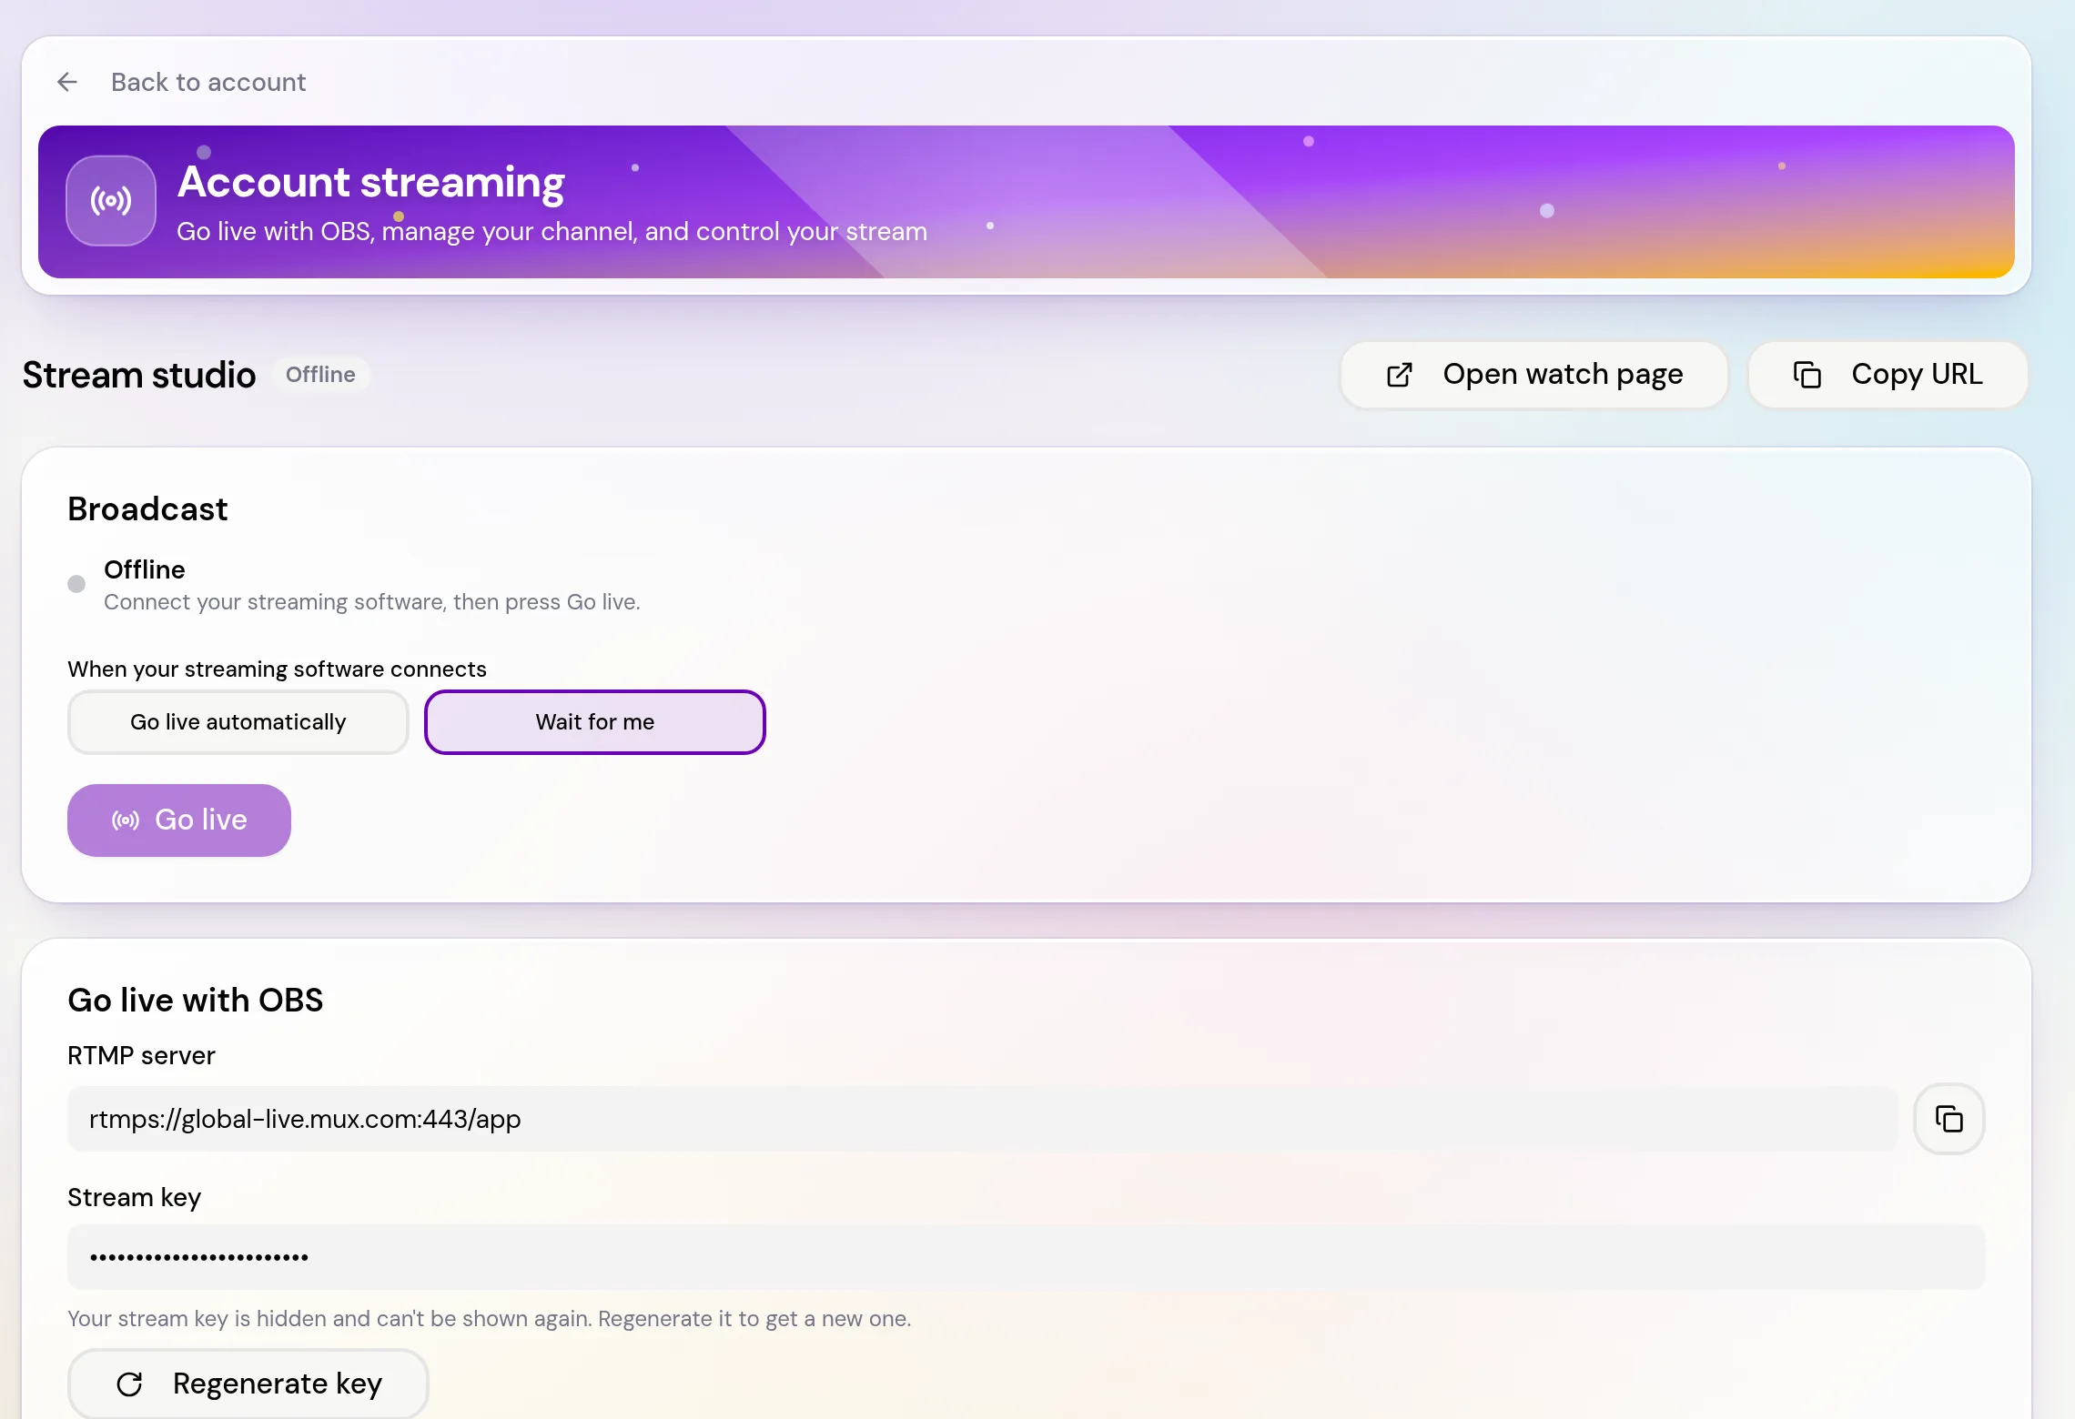Click the Open watch page button
This screenshot has height=1419, width=2075.
1533,375
